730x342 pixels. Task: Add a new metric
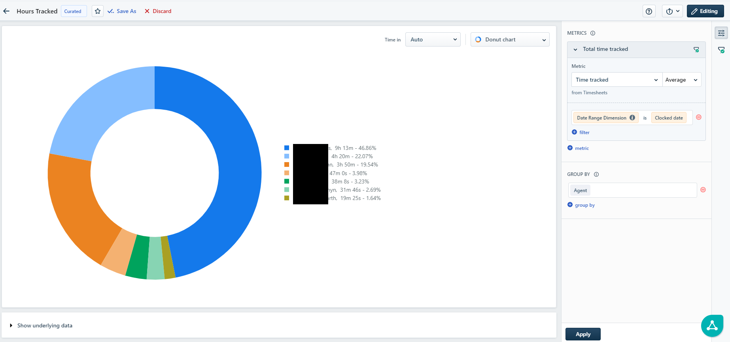[578, 148]
